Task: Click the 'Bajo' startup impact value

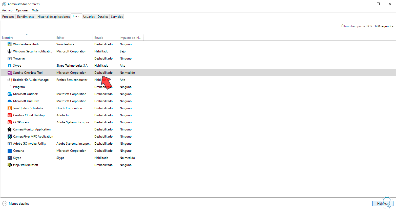Action: click(123, 51)
